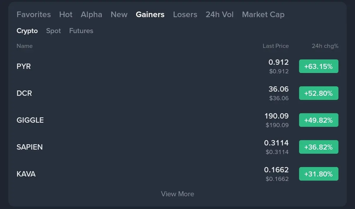Screen dimensions: 355x209
Task: Click the Gainers tab
Action: pyautogui.click(x=150, y=14)
